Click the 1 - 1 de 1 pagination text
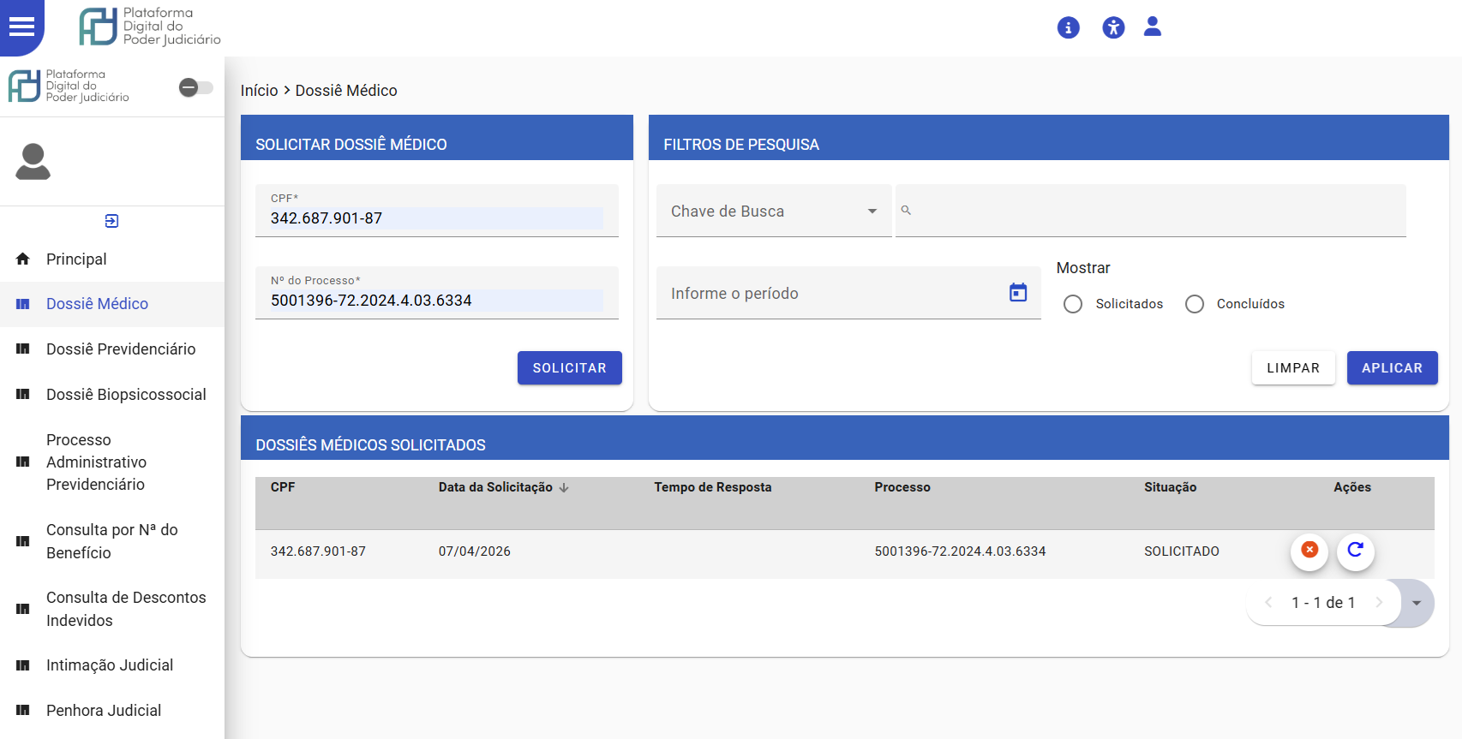Image resolution: width=1462 pixels, height=739 pixels. [x=1323, y=603]
